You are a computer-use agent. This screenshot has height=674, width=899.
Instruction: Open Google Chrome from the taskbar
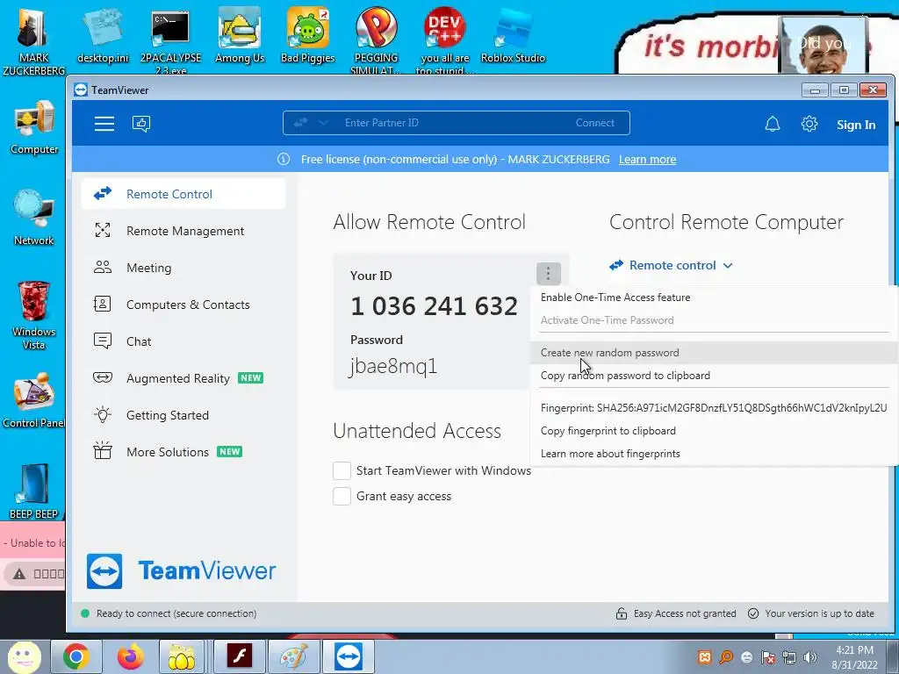pyautogui.click(x=76, y=656)
